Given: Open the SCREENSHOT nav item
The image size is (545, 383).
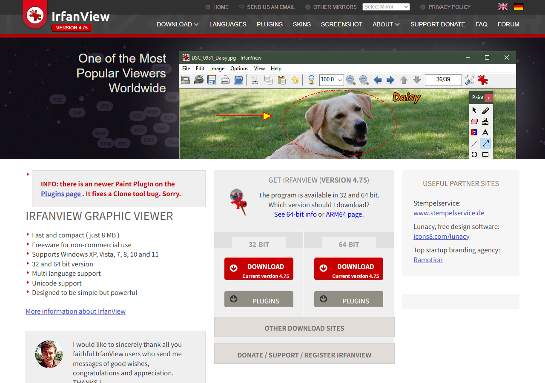Looking at the screenshot, I should point(341,24).
